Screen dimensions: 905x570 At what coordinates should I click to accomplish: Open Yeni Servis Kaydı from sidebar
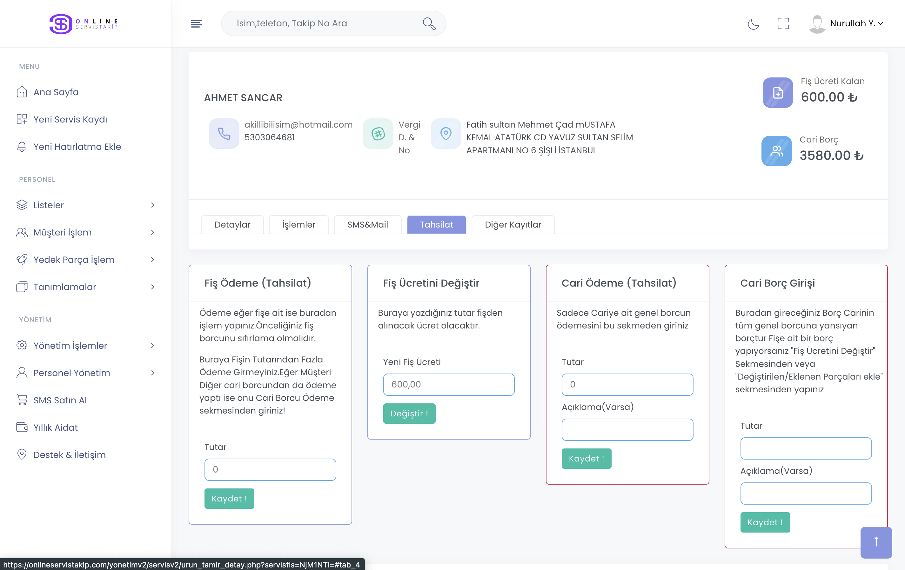pyautogui.click(x=70, y=119)
